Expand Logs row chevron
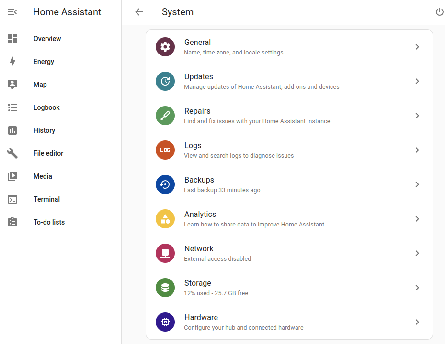Viewport: 445px width, 344px height. 417,150
